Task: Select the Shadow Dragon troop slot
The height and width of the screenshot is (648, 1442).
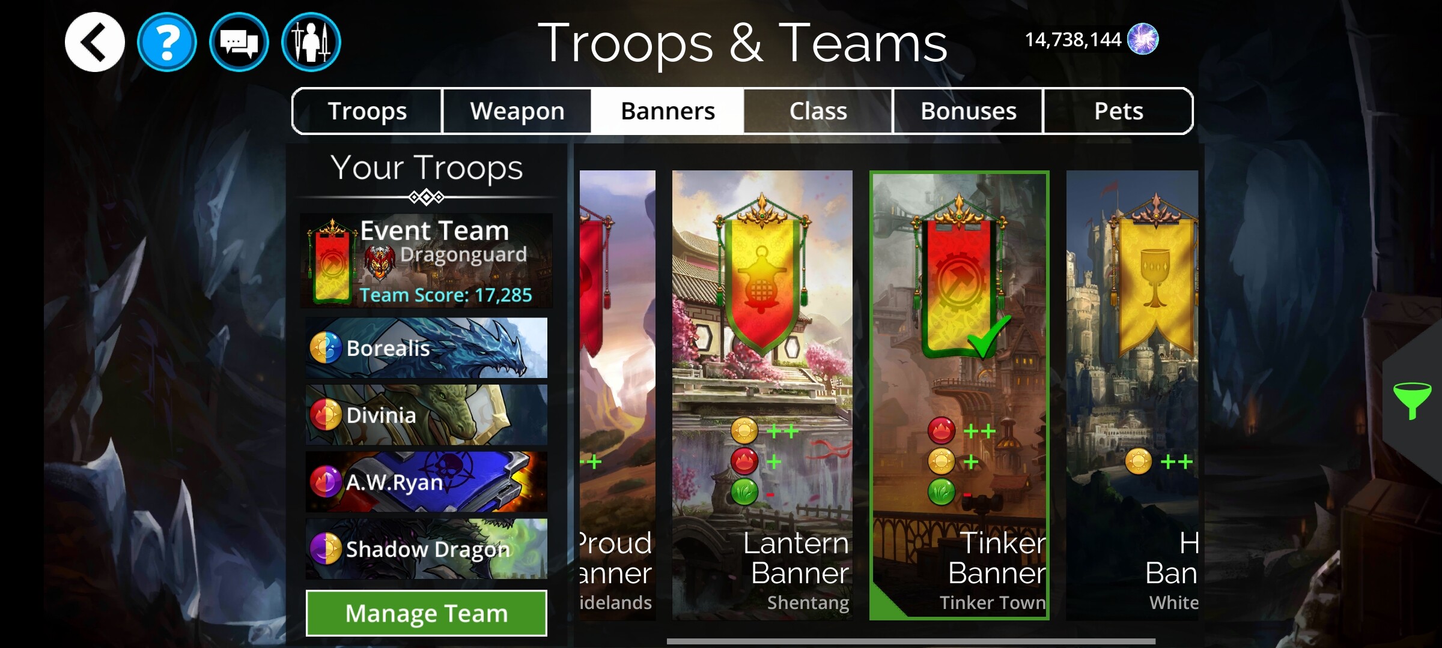Action: (427, 549)
